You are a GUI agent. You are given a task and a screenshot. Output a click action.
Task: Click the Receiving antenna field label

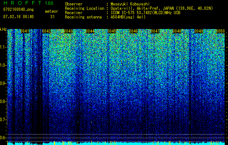(x=83, y=17)
